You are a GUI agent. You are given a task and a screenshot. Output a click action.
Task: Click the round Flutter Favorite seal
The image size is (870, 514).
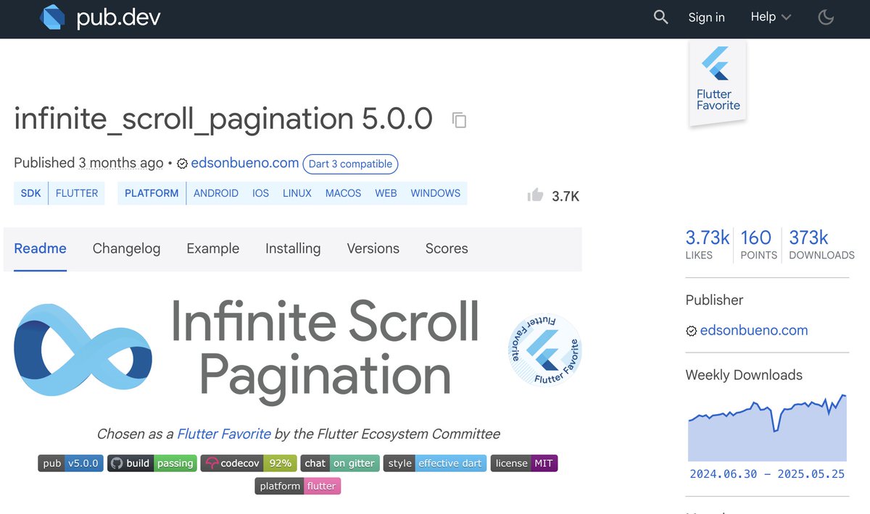[x=545, y=350]
